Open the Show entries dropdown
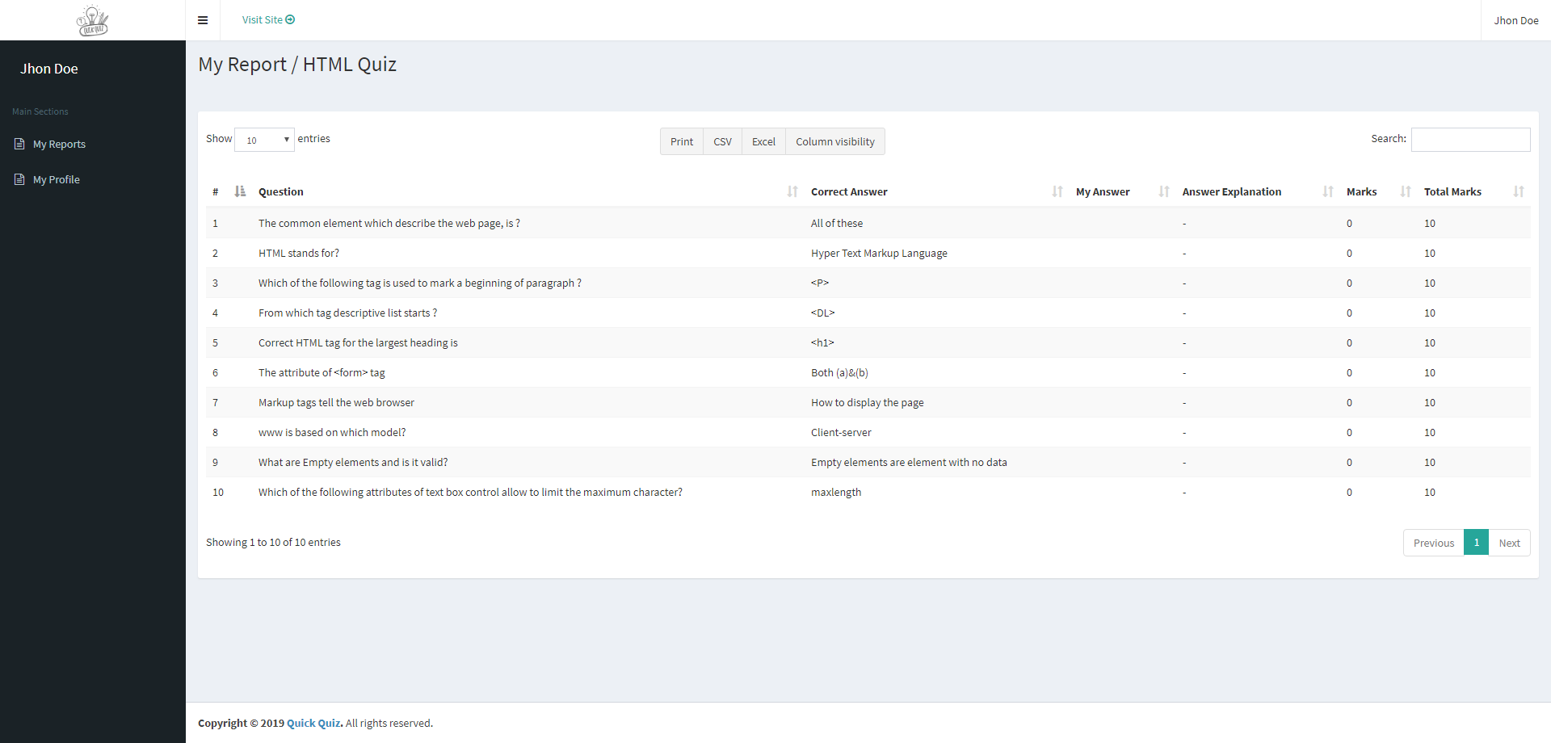 (264, 140)
